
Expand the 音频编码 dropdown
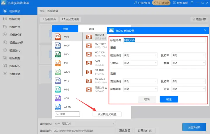coord(140,81)
